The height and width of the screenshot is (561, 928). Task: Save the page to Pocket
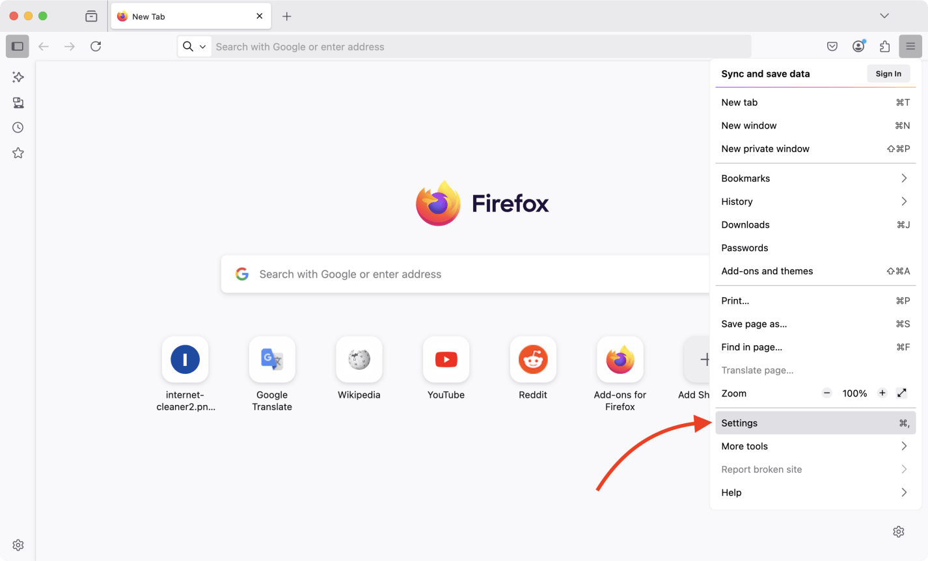(832, 46)
